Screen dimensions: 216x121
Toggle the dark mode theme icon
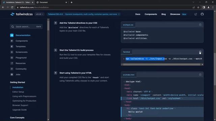(x=195, y=14)
